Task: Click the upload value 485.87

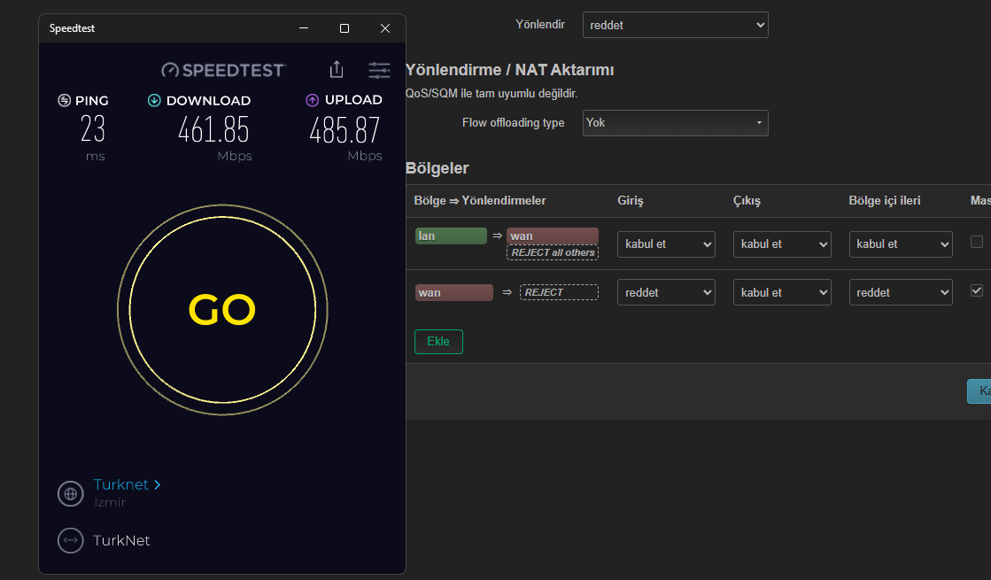Action: click(x=345, y=130)
